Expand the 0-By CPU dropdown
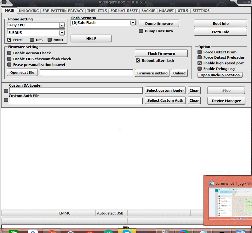252x233 pixels. (62, 25)
